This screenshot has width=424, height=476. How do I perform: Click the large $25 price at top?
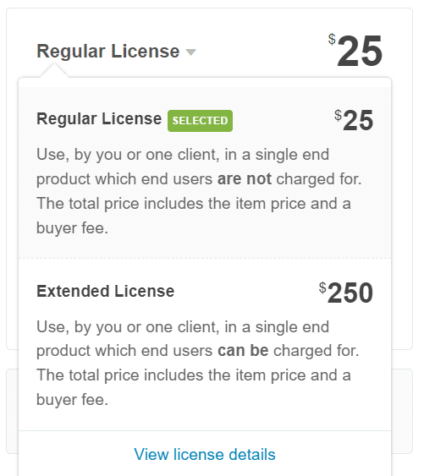pyautogui.click(x=355, y=51)
